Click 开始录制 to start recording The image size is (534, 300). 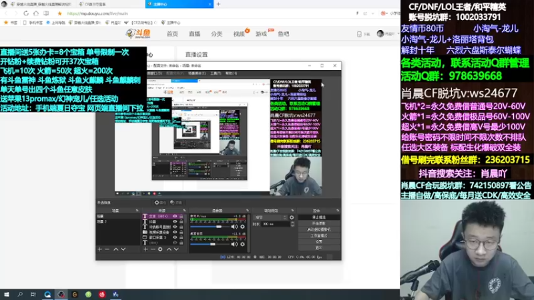(319, 223)
